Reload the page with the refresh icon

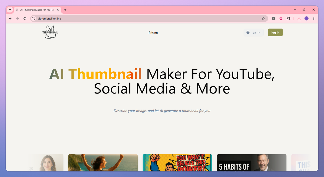coord(25,18)
